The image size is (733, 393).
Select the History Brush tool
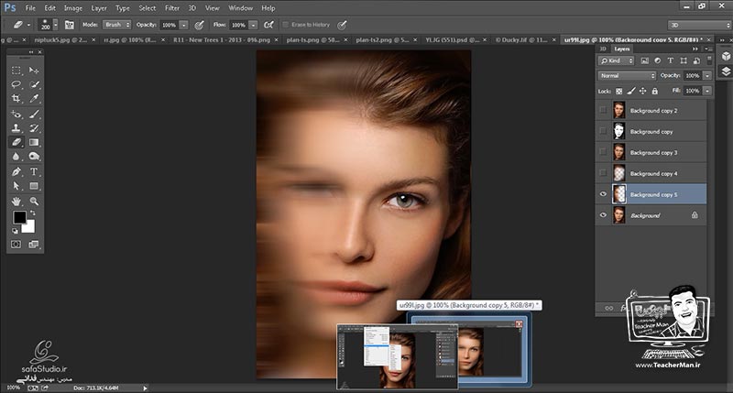(x=34, y=127)
